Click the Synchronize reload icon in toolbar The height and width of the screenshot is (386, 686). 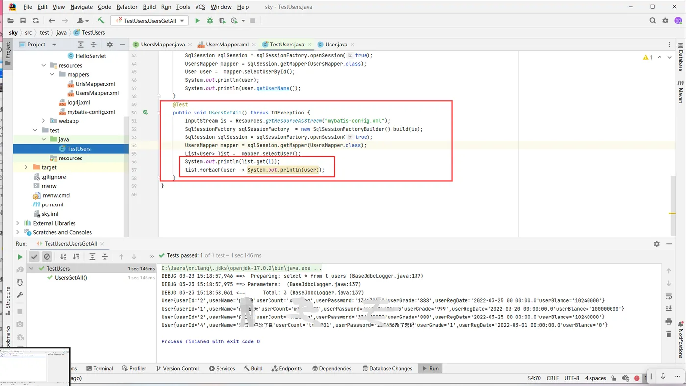pos(36,21)
